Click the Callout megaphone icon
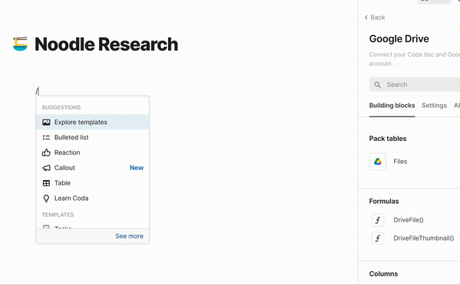 (x=46, y=168)
